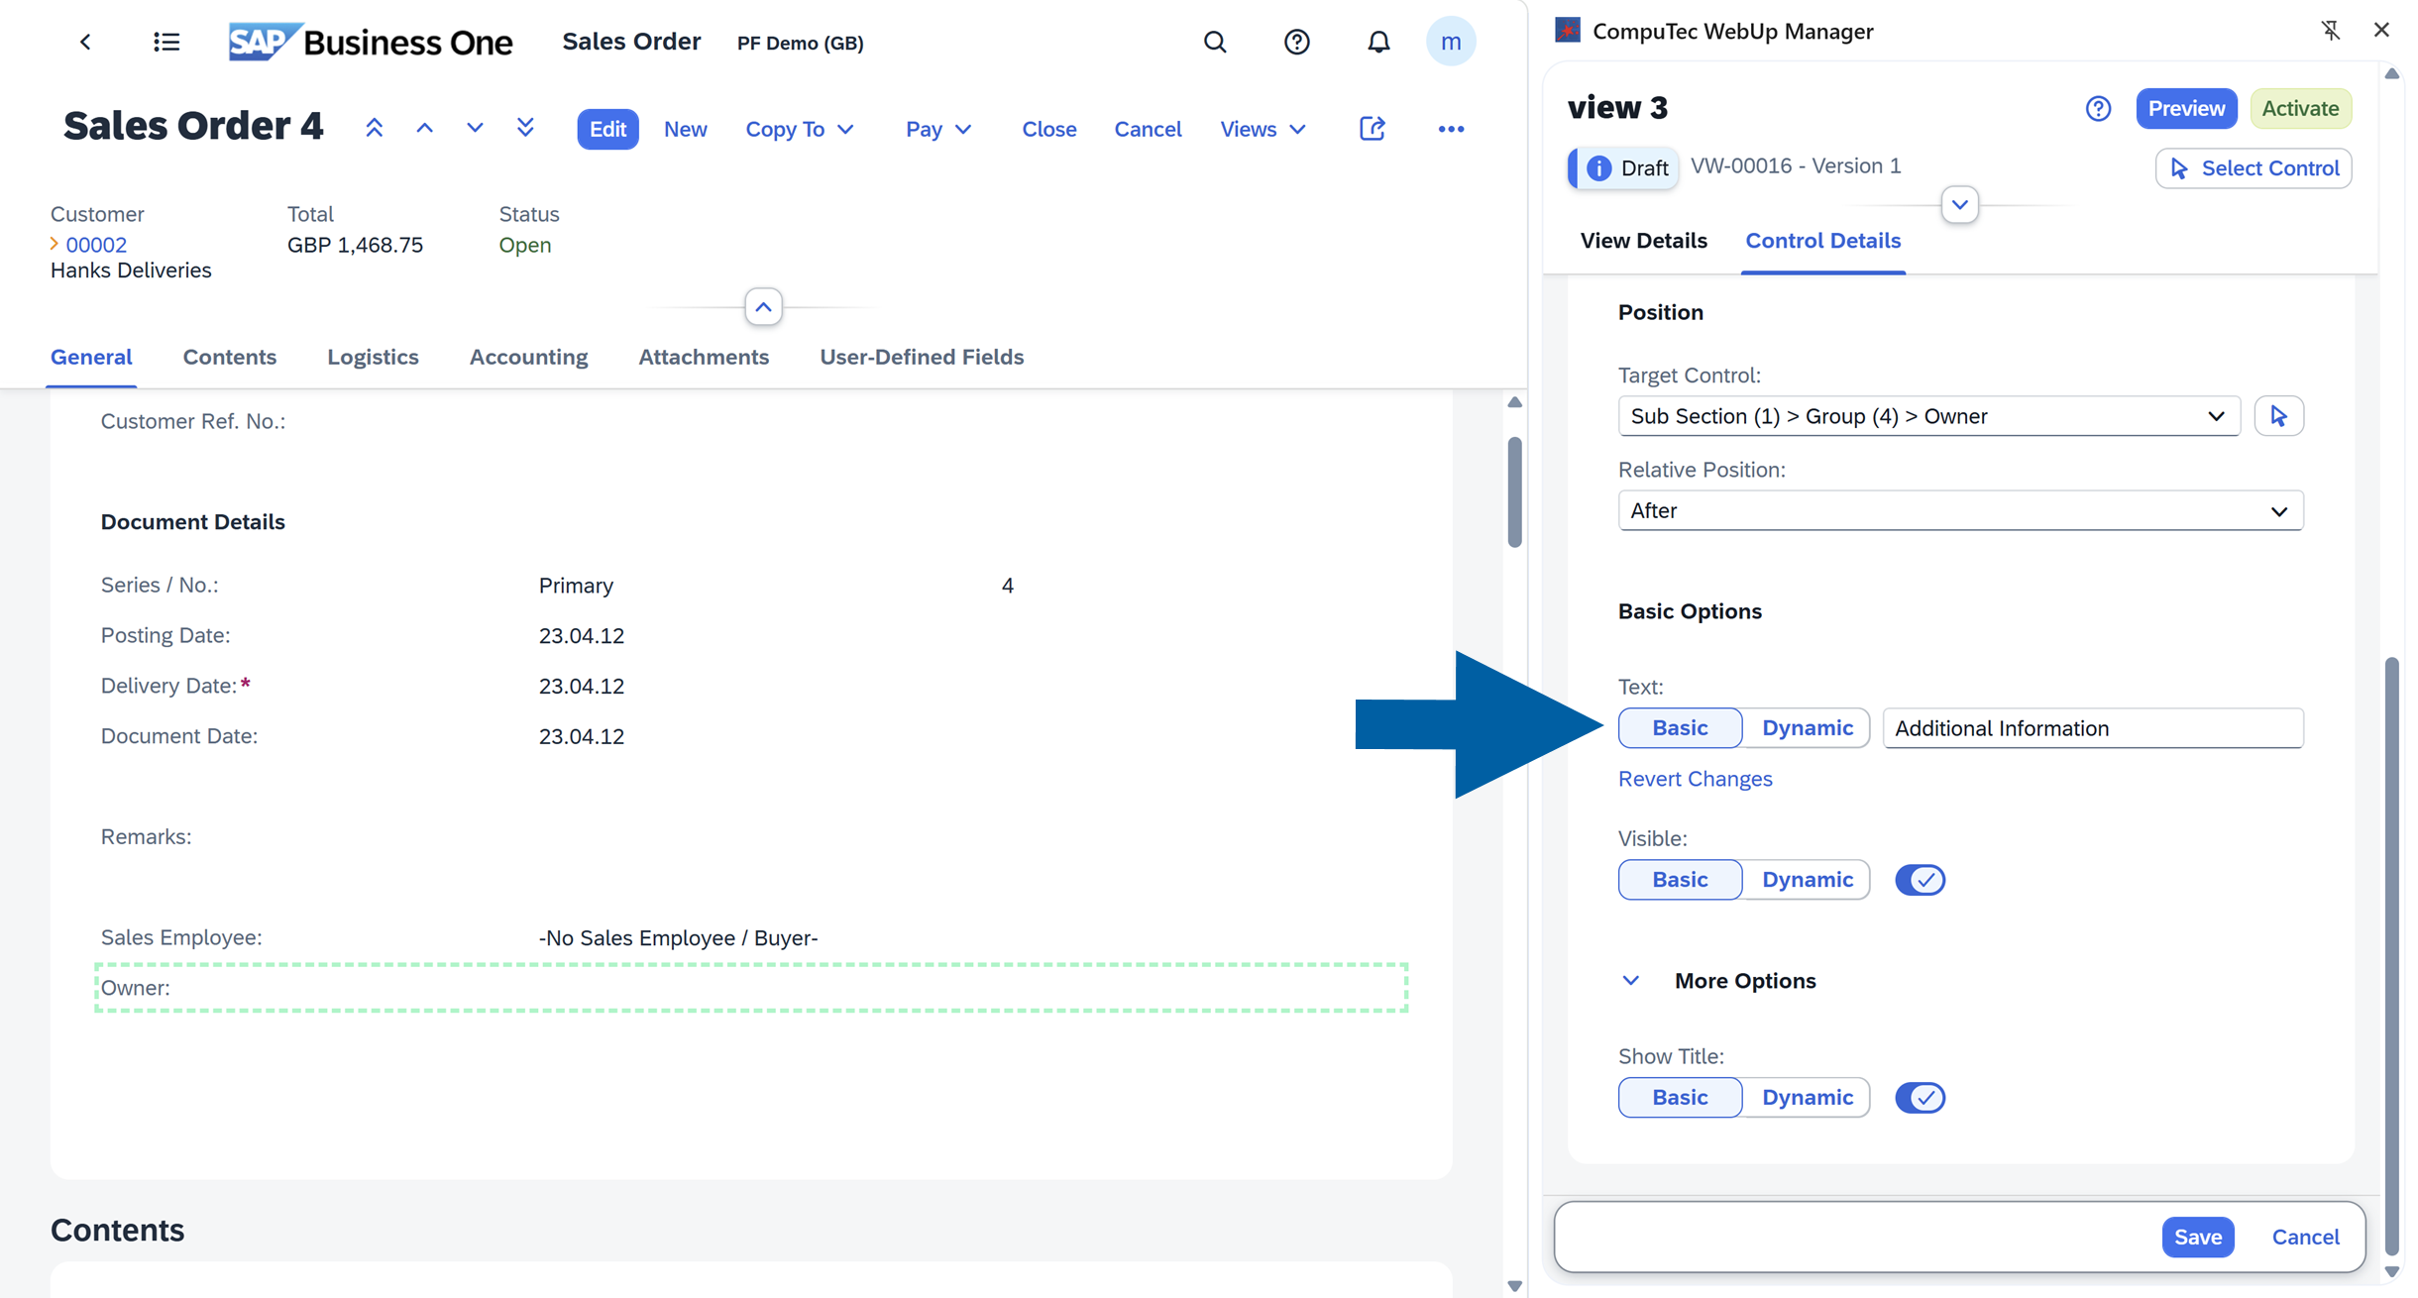
Task: Open SAP Business One help icon
Action: click(1296, 42)
